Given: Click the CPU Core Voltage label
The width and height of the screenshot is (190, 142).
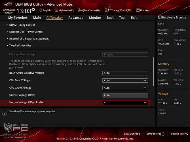Looking at the screenshot, I should [20, 80].
